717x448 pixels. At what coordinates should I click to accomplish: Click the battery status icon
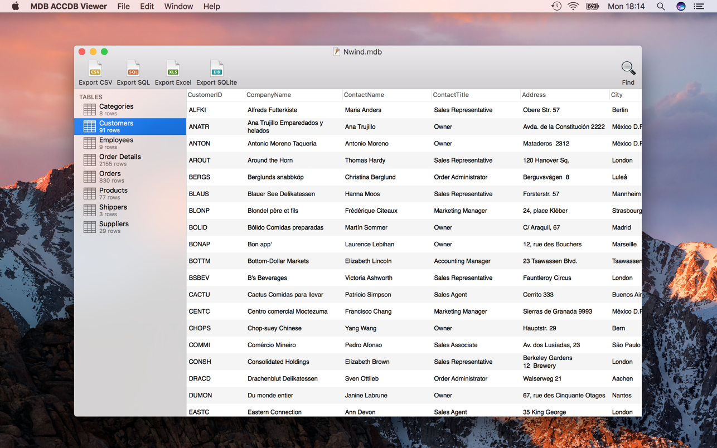coord(592,6)
